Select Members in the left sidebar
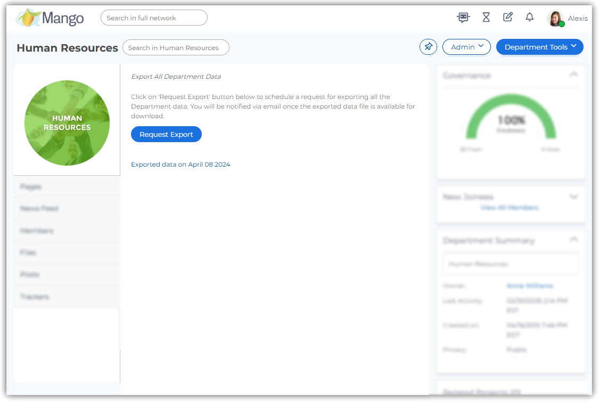Viewport: 599px width, 403px height. pyautogui.click(x=37, y=231)
